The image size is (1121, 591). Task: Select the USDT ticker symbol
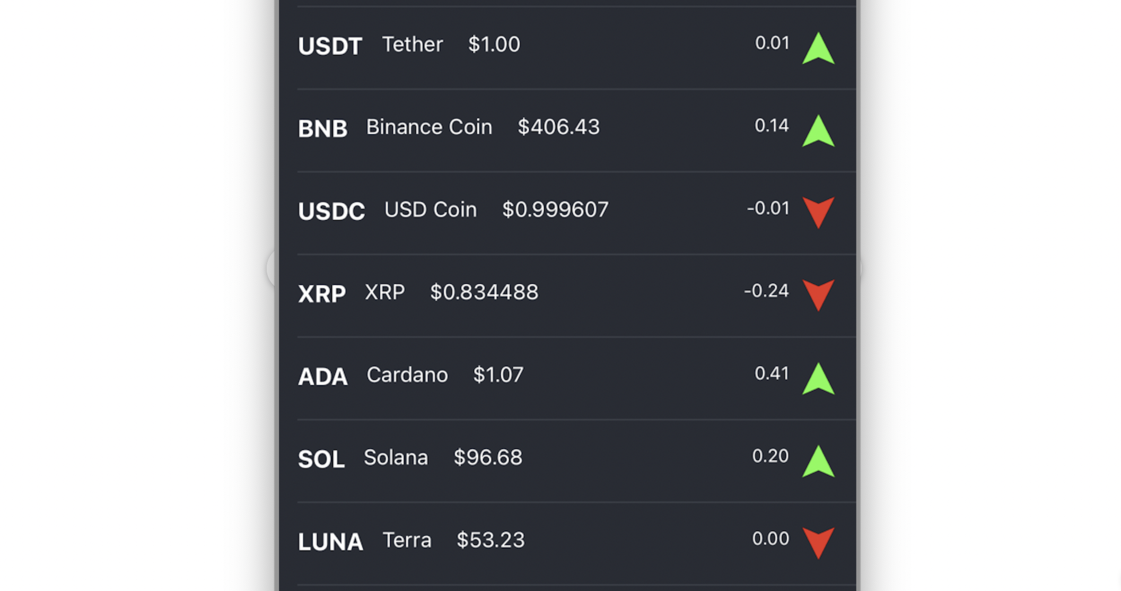(330, 46)
